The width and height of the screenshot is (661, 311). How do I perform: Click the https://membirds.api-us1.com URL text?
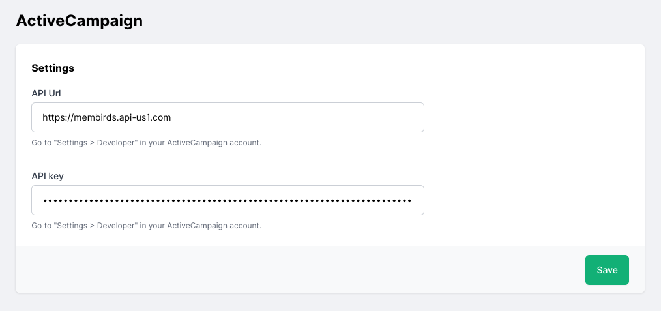click(x=106, y=117)
